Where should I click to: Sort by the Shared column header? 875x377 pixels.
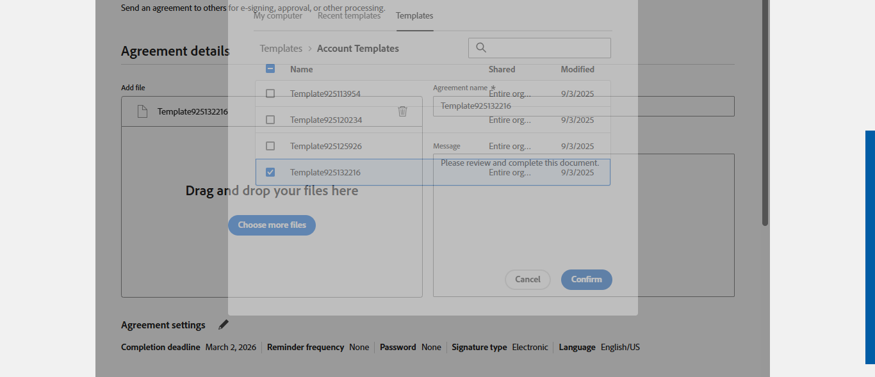pyautogui.click(x=502, y=69)
